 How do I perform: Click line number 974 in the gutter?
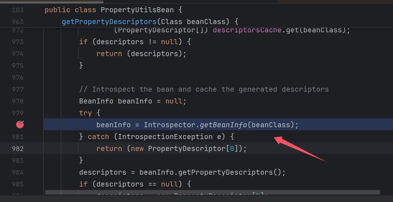pos(18,54)
